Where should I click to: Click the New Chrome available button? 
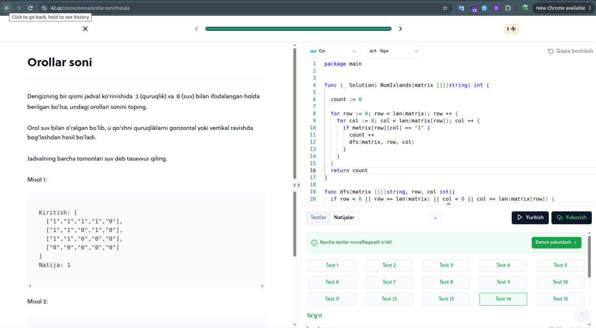pos(563,8)
